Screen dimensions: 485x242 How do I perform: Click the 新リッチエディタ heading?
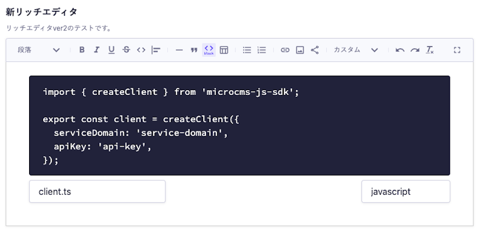click(x=41, y=12)
